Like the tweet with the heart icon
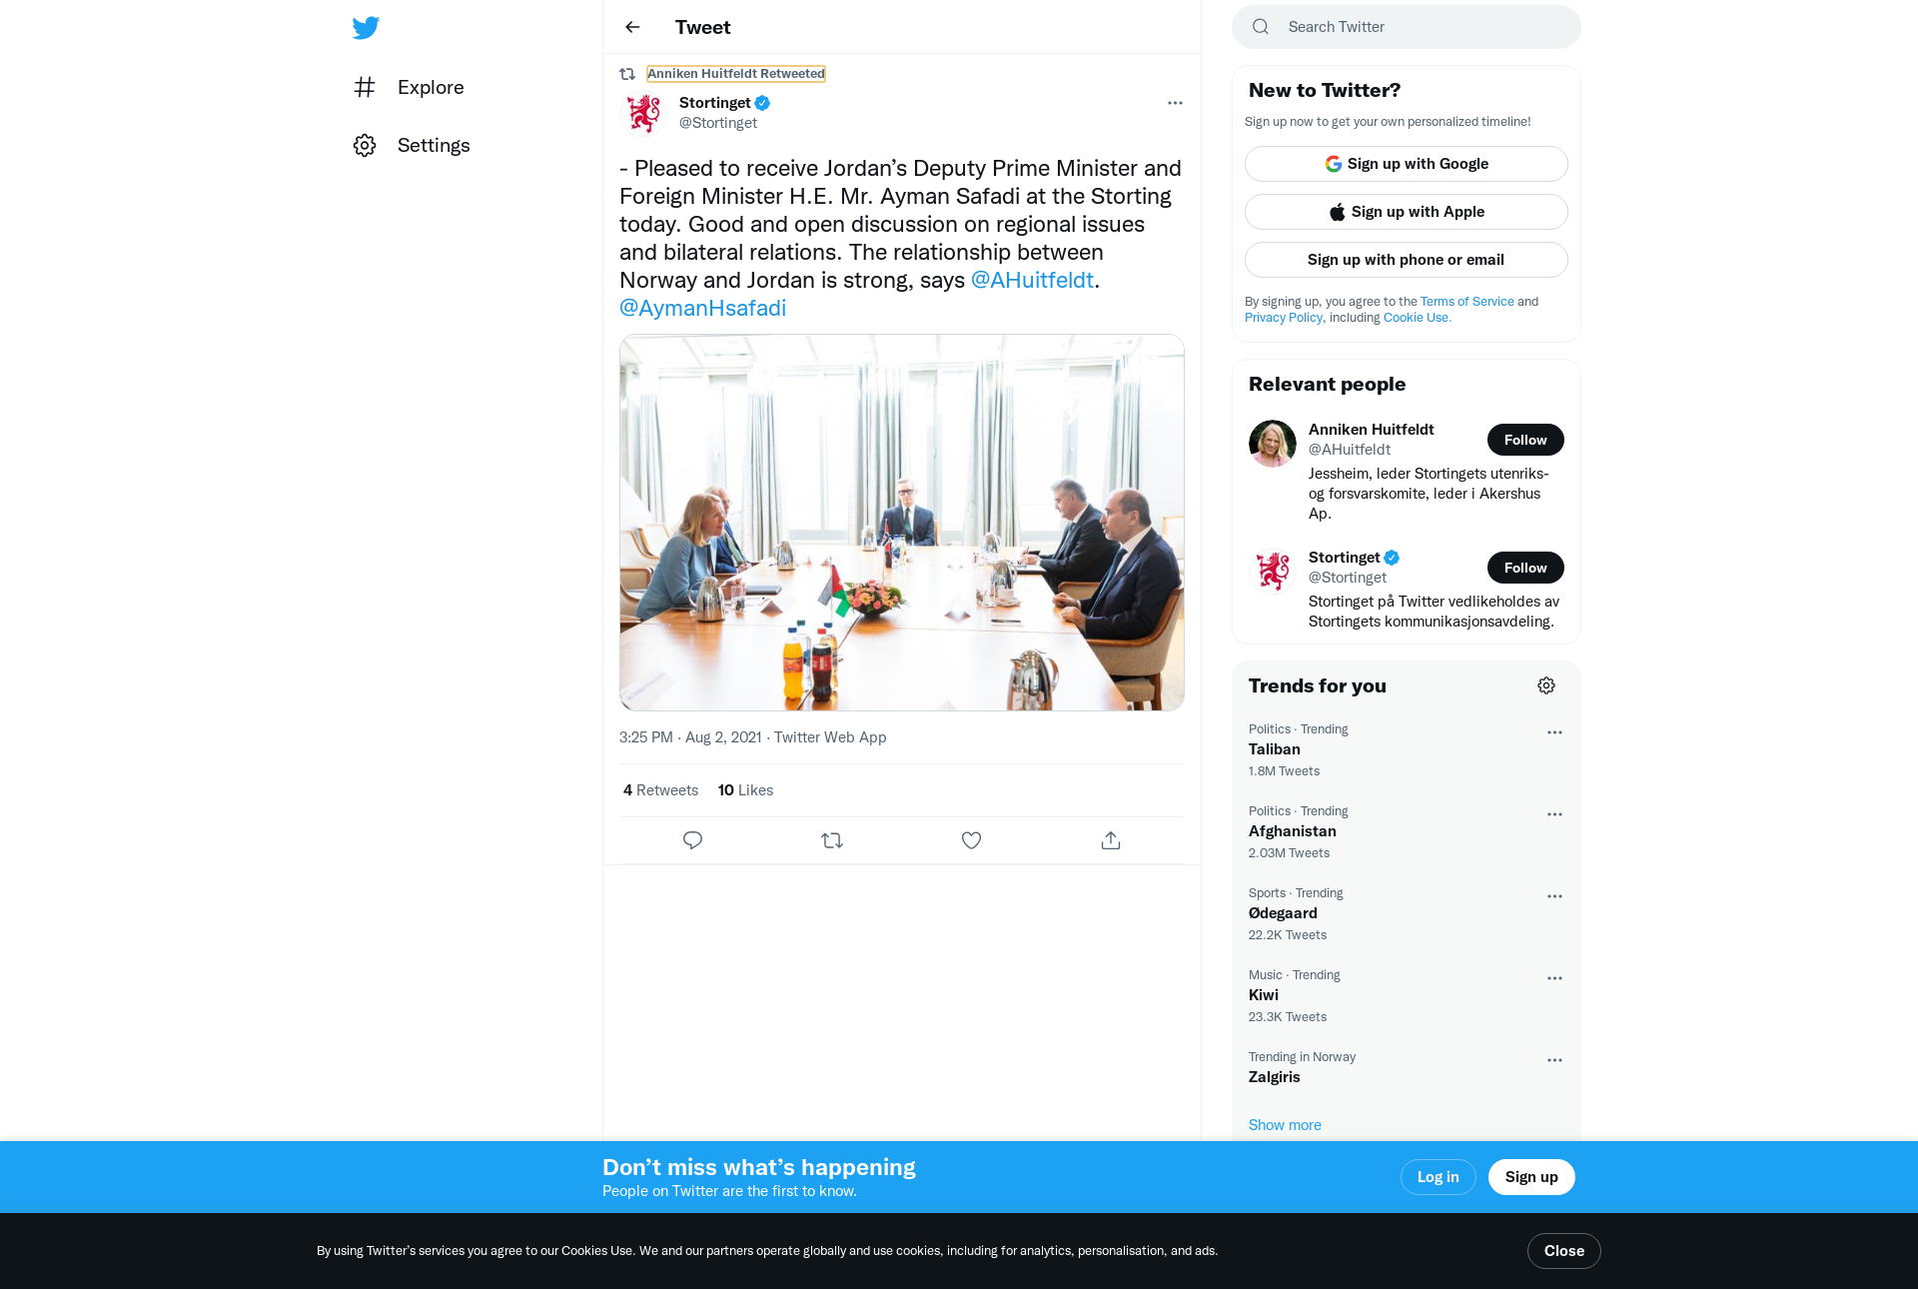1918x1289 pixels. (x=971, y=840)
